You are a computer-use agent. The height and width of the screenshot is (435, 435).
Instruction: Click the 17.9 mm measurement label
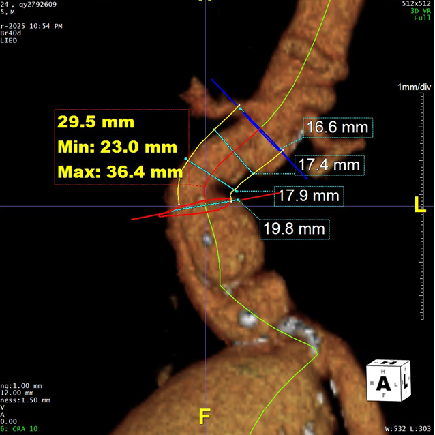pos(309,196)
